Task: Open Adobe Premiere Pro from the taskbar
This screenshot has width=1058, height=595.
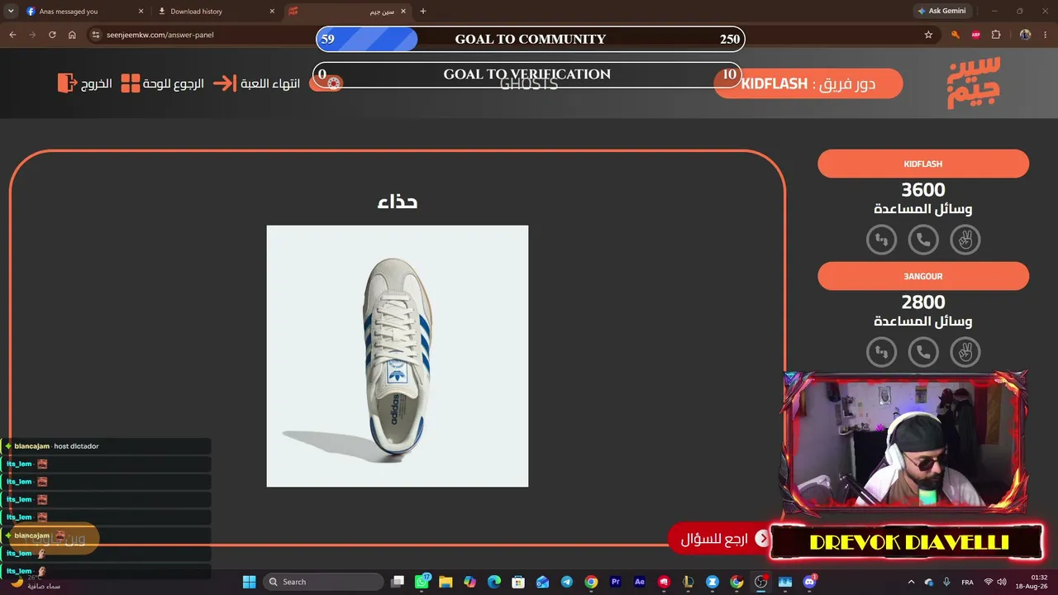Action: point(615,582)
